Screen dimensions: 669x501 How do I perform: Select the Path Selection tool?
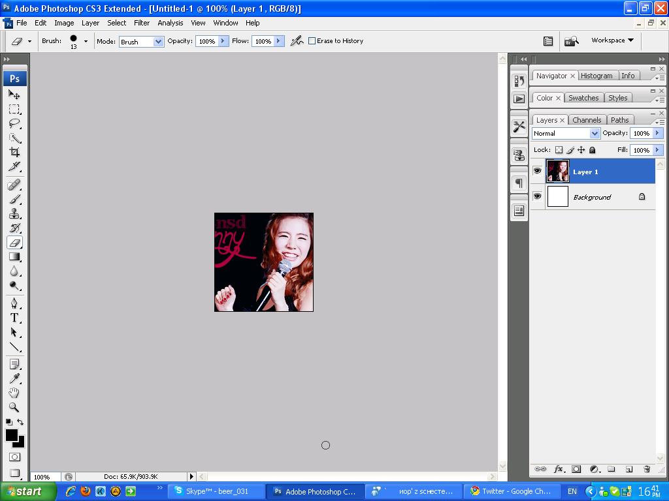pyautogui.click(x=14, y=332)
